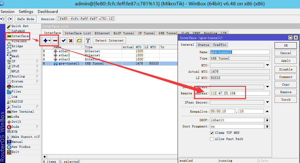This screenshot has height=163, width=300.
Task: Open Queues in sidebar
Action: tap(17, 86)
